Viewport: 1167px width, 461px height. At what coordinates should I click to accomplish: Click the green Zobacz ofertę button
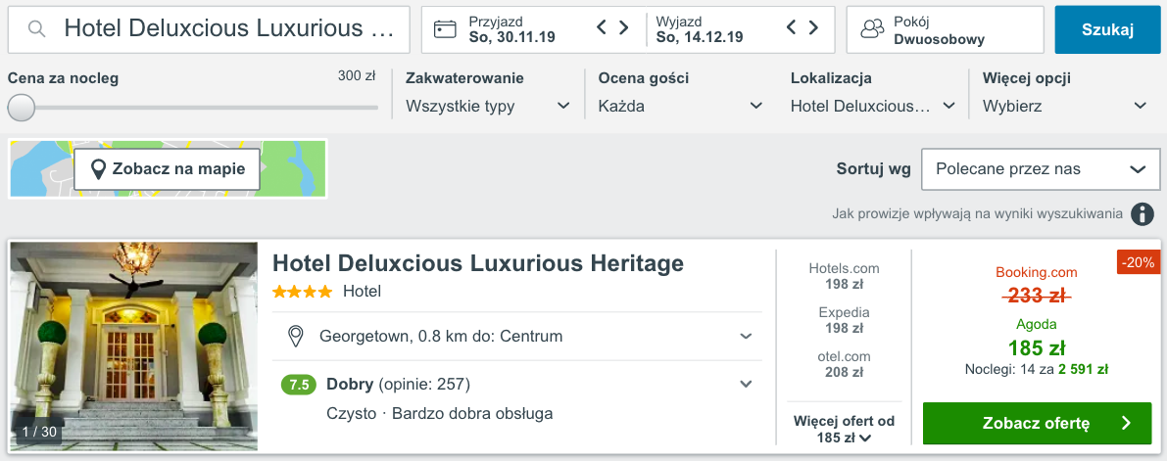1037,424
